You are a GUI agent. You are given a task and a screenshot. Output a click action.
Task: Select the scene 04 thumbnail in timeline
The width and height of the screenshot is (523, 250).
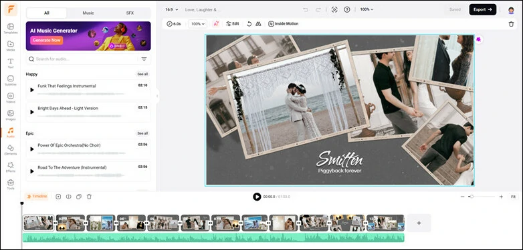[x=131, y=223]
